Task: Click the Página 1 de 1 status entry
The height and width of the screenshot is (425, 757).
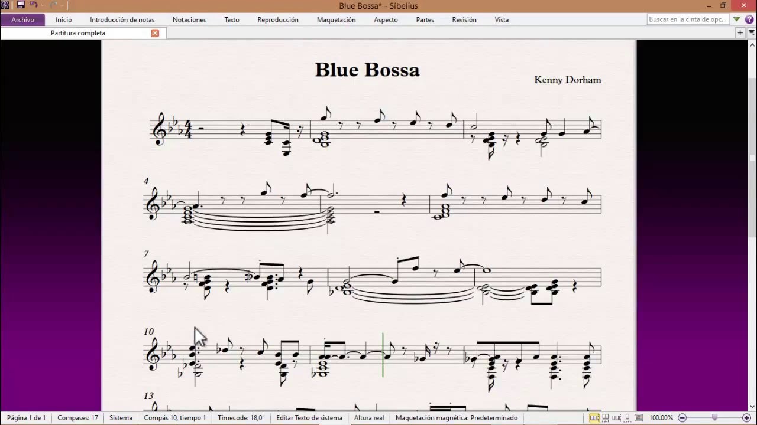Action: [27, 418]
